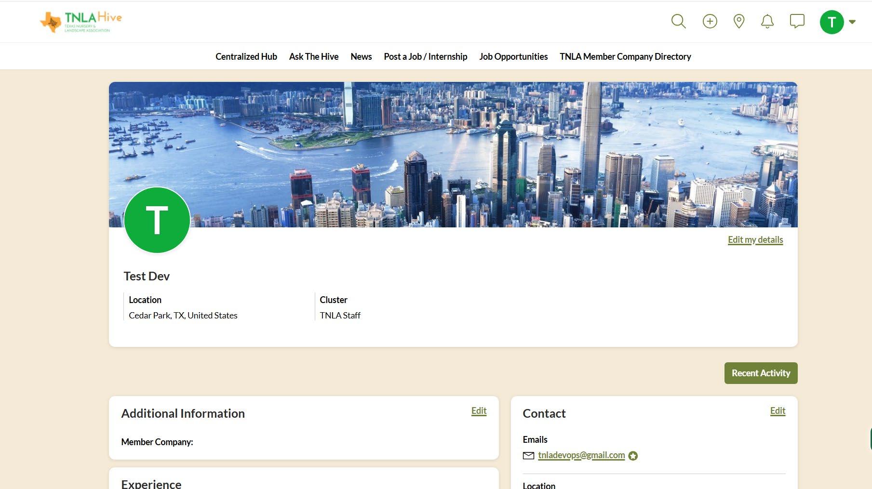The image size is (872, 489).
Task: Click the TNLA Hive logo
Action: click(x=81, y=22)
